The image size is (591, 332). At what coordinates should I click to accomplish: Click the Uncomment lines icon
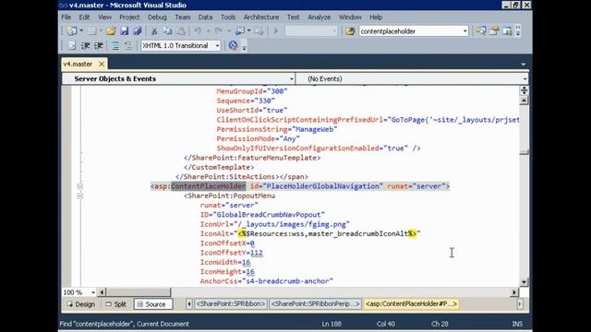pyautogui.click(x=128, y=45)
